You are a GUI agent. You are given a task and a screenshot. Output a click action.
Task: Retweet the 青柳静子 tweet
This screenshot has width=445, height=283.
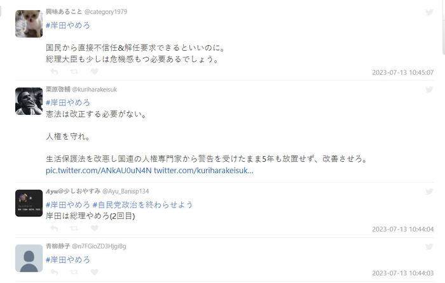(x=74, y=272)
